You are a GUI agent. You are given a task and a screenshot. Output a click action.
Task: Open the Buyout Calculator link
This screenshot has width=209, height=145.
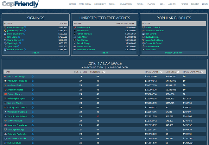click(x=174, y=53)
